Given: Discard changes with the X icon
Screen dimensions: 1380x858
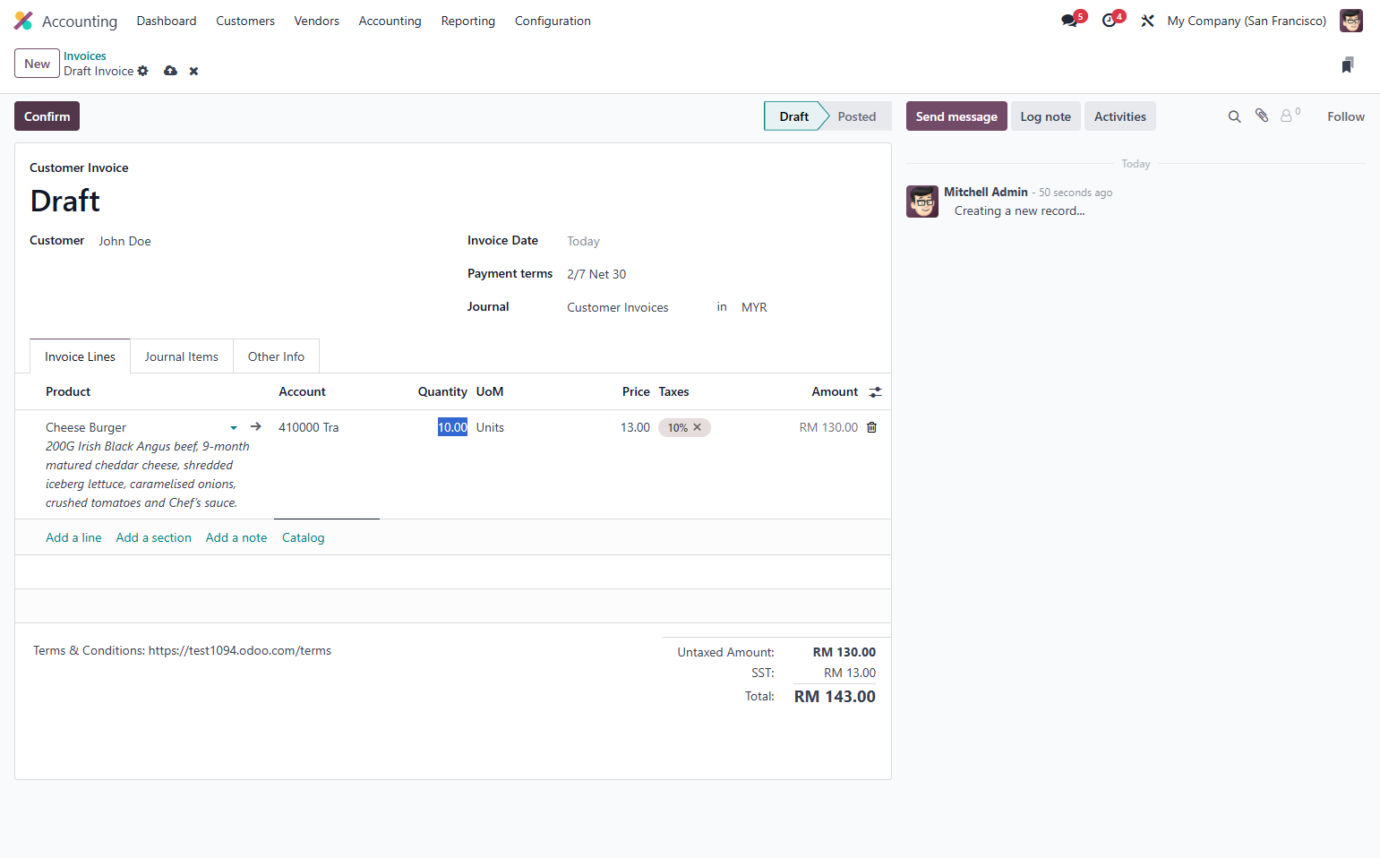Looking at the screenshot, I should pyautogui.click(x=193, y=71).
